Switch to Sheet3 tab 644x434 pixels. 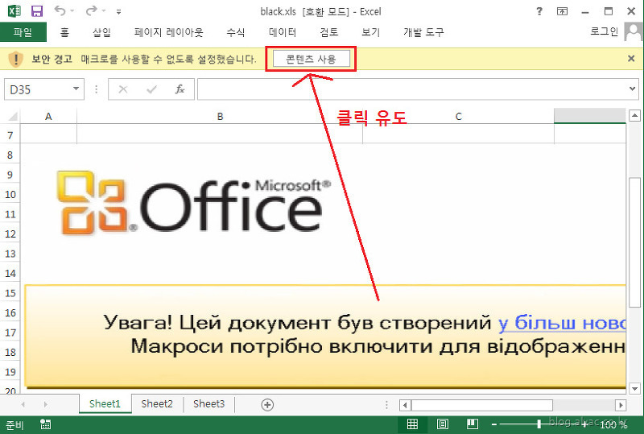tap(209, 404)
